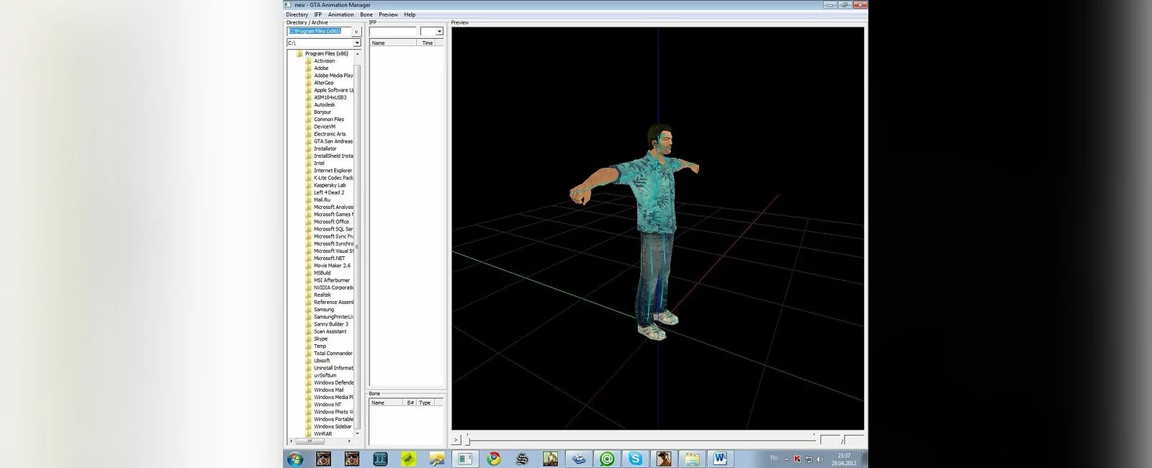The width and height of the screenshot is (1152, 468).
Task: Select the Sanny Builder 3 folder
Action: point(331,324)
